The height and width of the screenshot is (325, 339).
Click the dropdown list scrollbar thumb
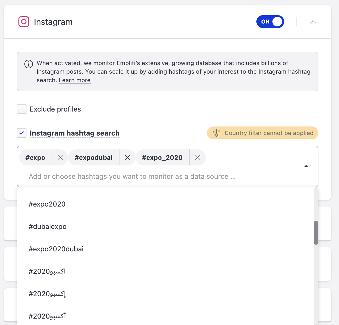(316, 232)
